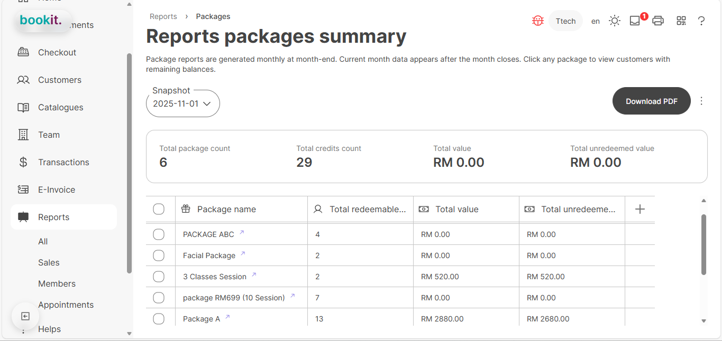The width and height of the screenshot is (722, 341).
Task: Click the bug report icon
Action: click(537, 21)
